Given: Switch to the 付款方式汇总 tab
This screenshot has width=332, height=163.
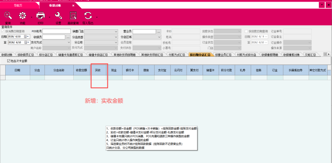Looking at the screenshot, I should pyautogui.click(x=177, y=55).
